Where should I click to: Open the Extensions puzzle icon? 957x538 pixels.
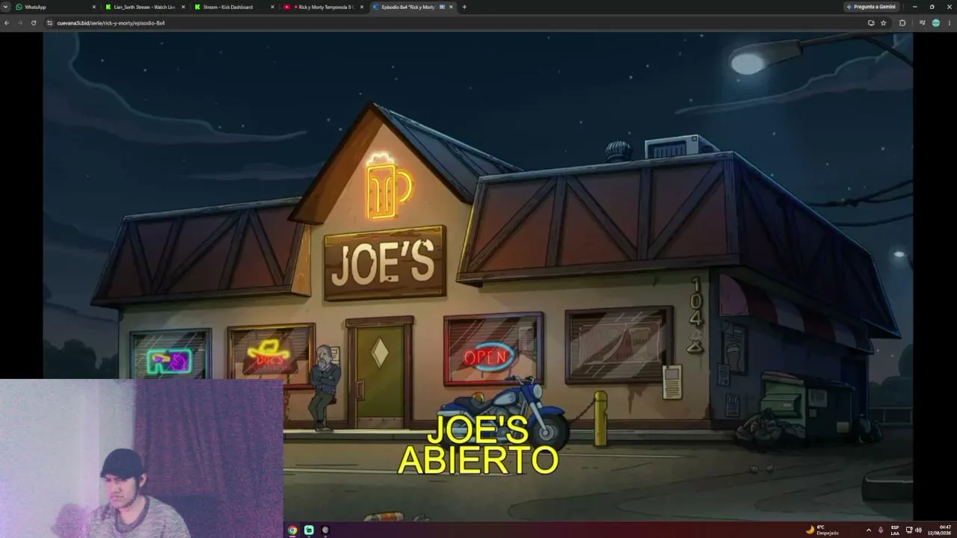(x=902, y=23)
